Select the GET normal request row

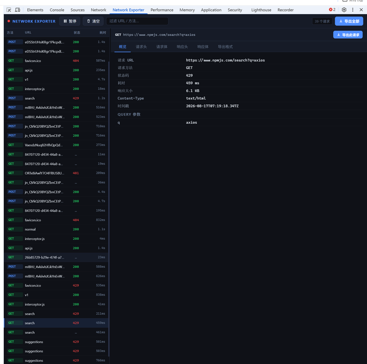coord(56,229)
